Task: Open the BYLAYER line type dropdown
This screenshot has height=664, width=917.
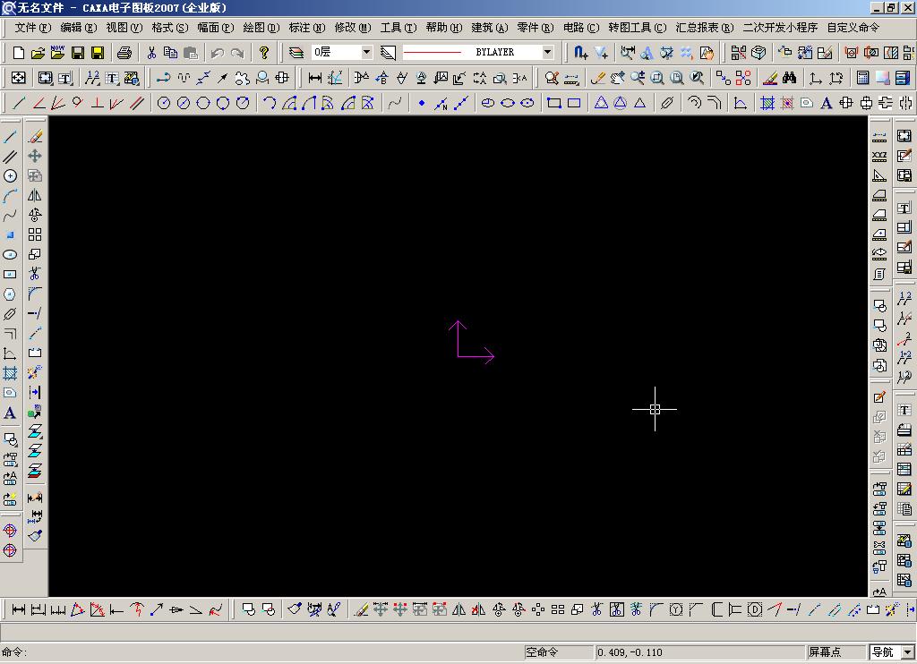Action: pyautogui.click(x=547, y=52)
